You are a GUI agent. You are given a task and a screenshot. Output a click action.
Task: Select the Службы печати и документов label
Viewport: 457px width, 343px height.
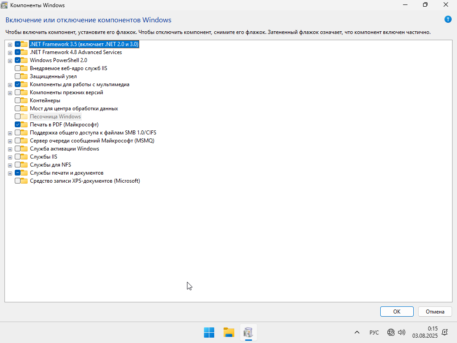pyautogui.click(x=66, y=173)
